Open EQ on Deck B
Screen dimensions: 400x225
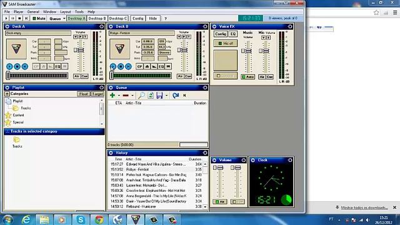[x=161, y=67]
